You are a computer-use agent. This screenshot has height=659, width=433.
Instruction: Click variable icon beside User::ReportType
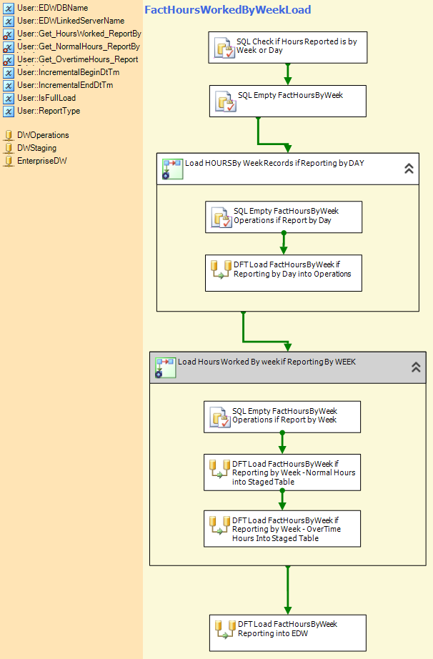click(9, 112)
